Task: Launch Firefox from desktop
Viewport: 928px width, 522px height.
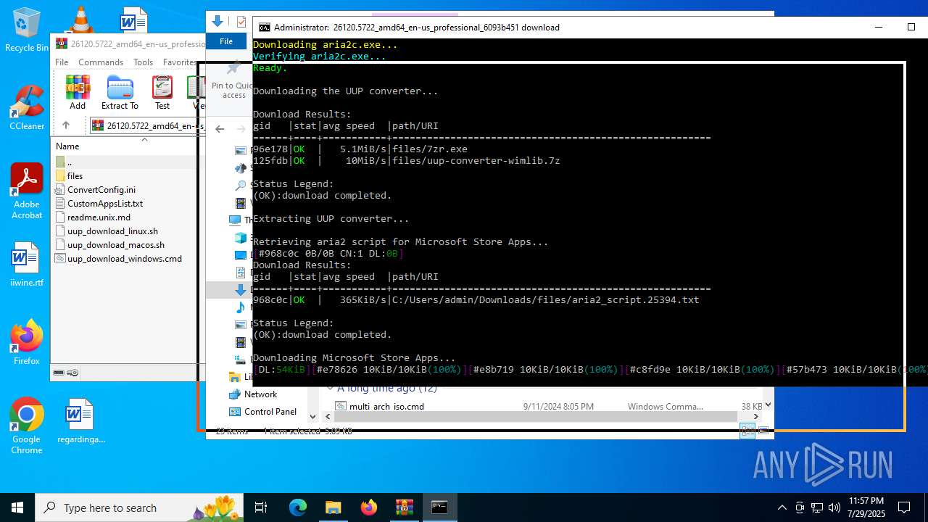Action: (x=27, y=341)
